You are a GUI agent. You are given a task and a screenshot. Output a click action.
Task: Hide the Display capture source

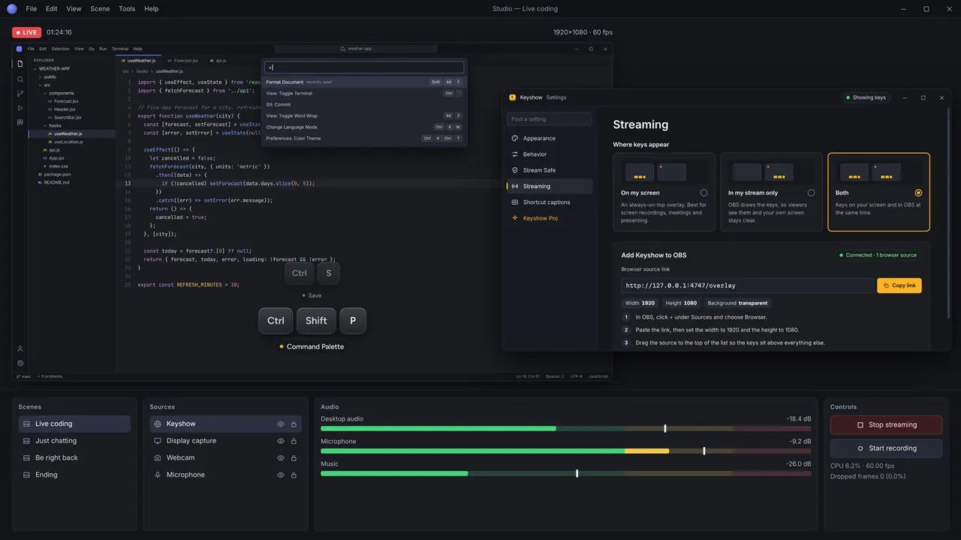coord(281,441)
